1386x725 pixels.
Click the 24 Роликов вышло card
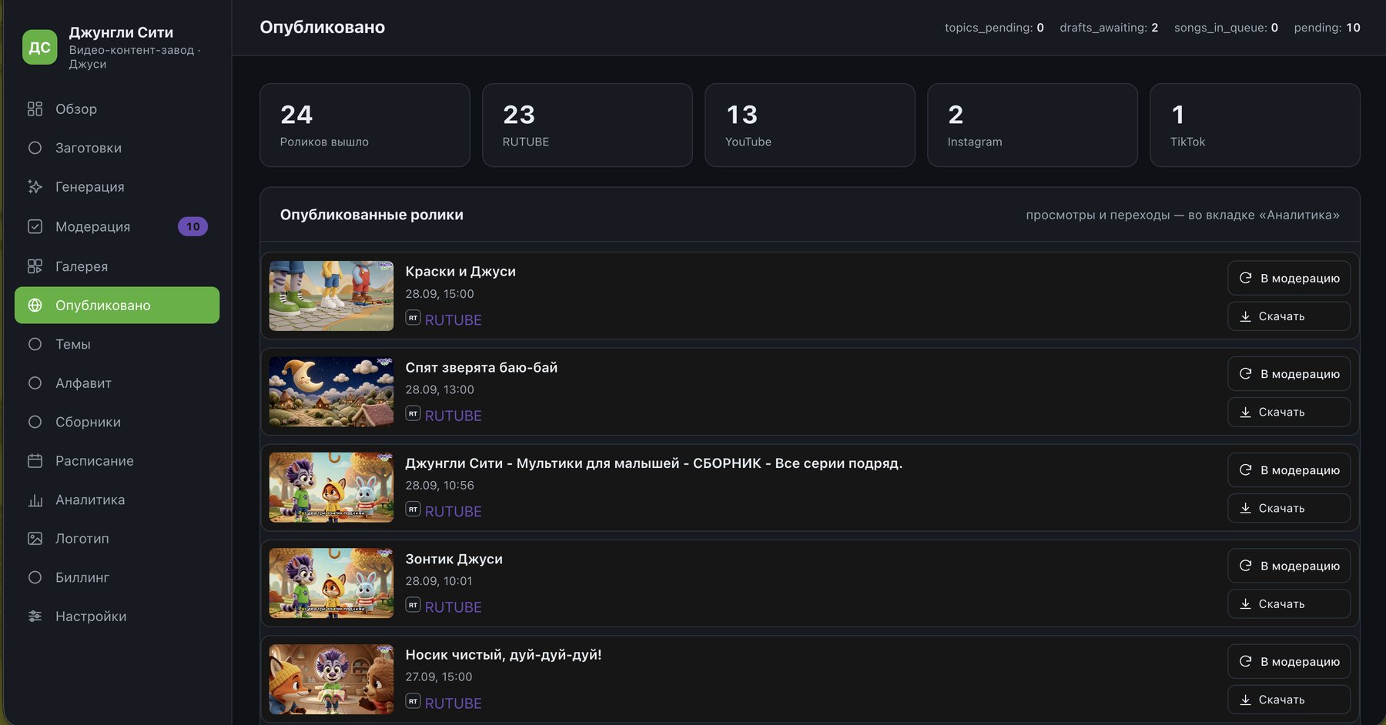point(365,125)
